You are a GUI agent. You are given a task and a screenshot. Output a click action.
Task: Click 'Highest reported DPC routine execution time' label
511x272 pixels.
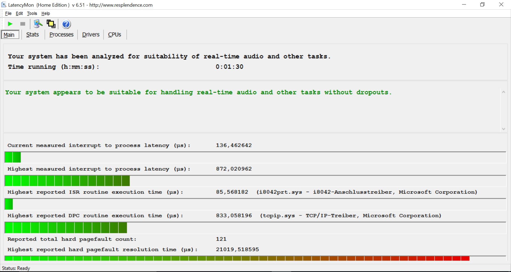point(95,216)
